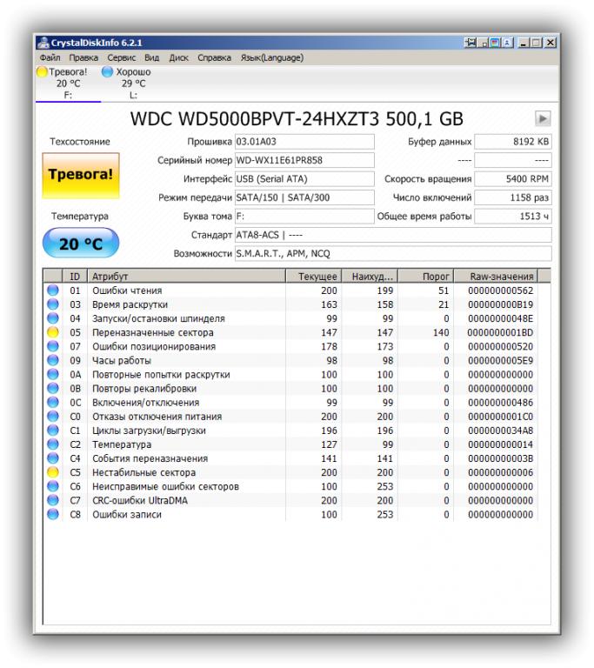The height and width of the screenshot is (668, 594).
Task: Click yellow dot for Нестабильные сектора
Action: pyautogui.click(x=53, y=472)
